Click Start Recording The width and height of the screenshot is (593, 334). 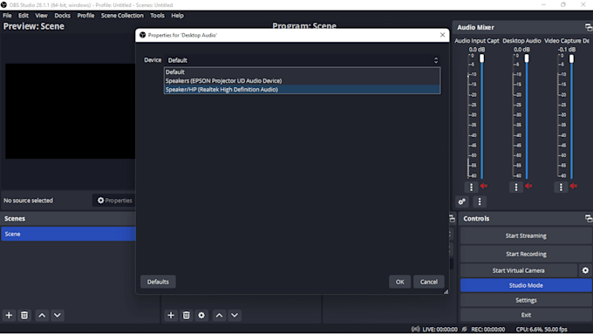[x=526, y=254]
